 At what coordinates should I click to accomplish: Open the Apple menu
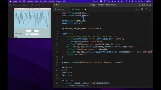pos(11,1)
